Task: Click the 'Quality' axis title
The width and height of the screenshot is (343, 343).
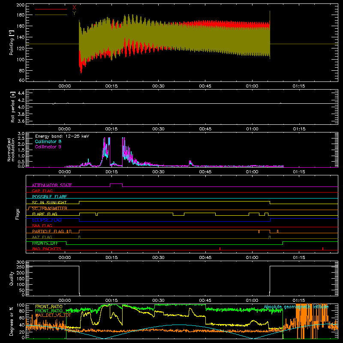Action: pyautogui.click(x=12, y=278)
